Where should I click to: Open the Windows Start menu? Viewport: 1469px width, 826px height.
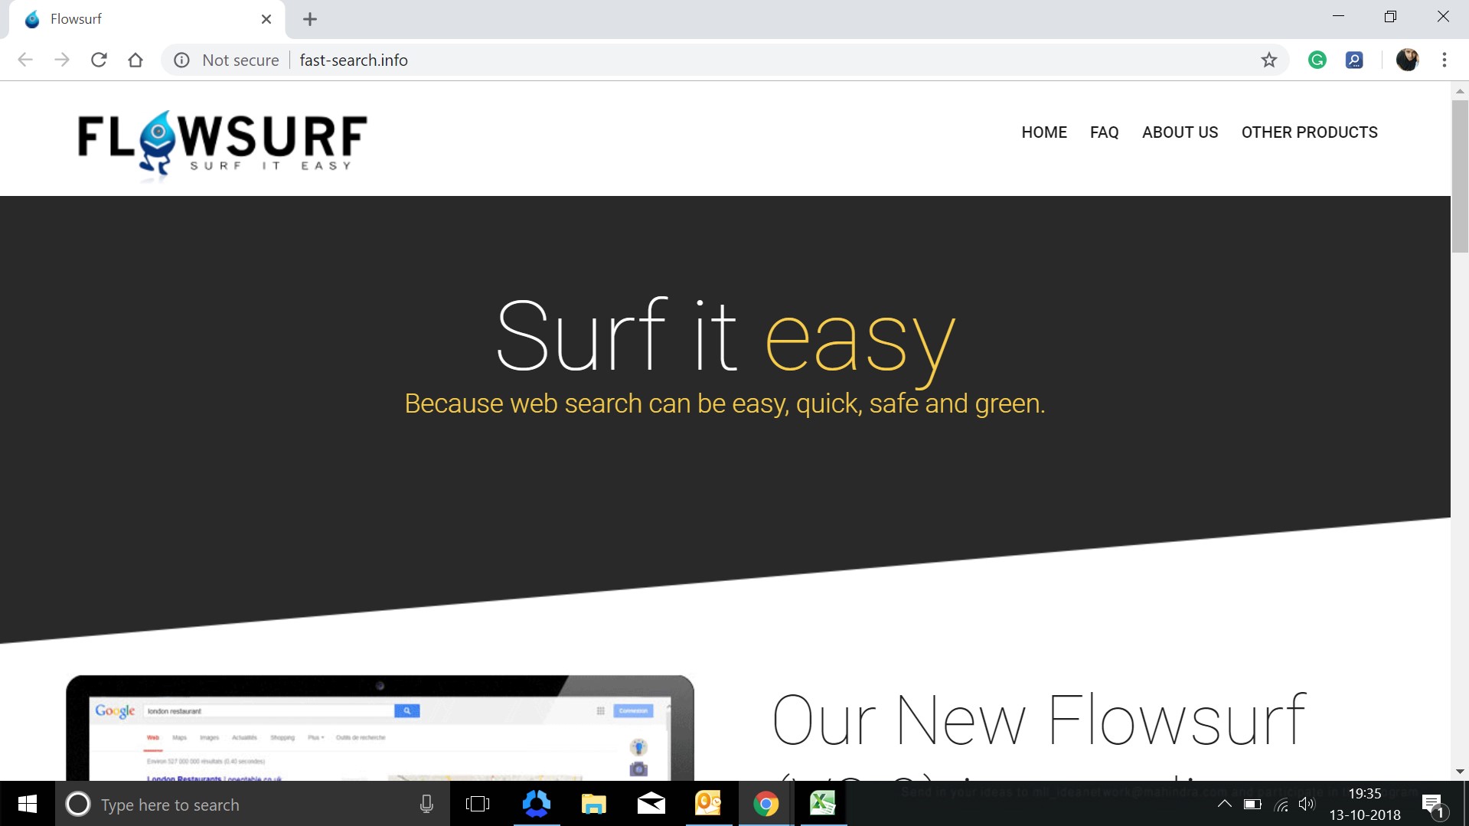pos(26,804)
